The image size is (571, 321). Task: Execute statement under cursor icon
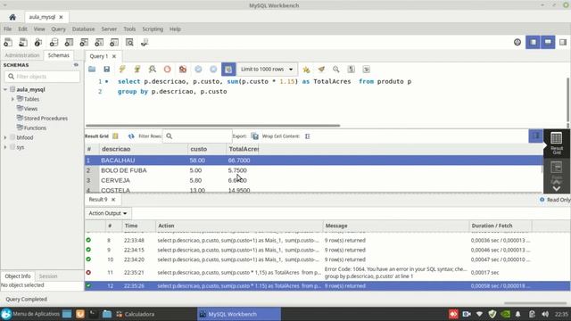pyautogui.click(x=137, y=70)
